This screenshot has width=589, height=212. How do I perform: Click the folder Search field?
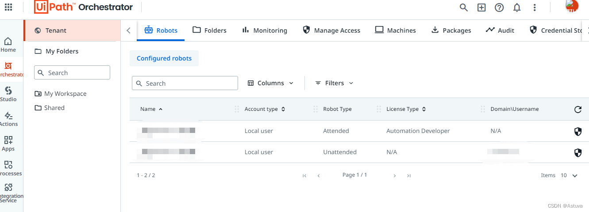(x=72, y=73)
